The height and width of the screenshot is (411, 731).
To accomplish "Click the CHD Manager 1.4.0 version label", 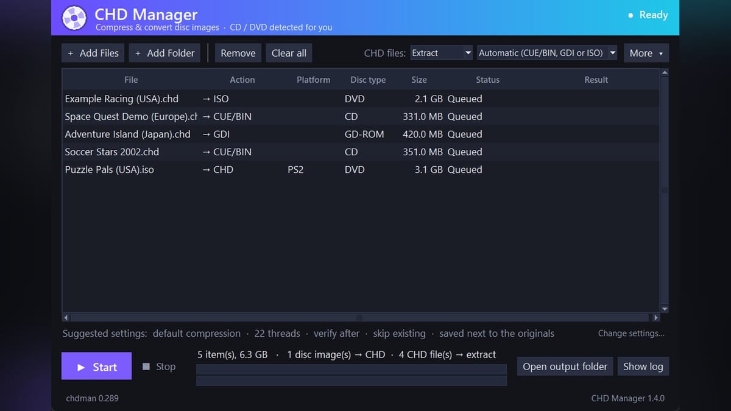I will pos(627,398).
